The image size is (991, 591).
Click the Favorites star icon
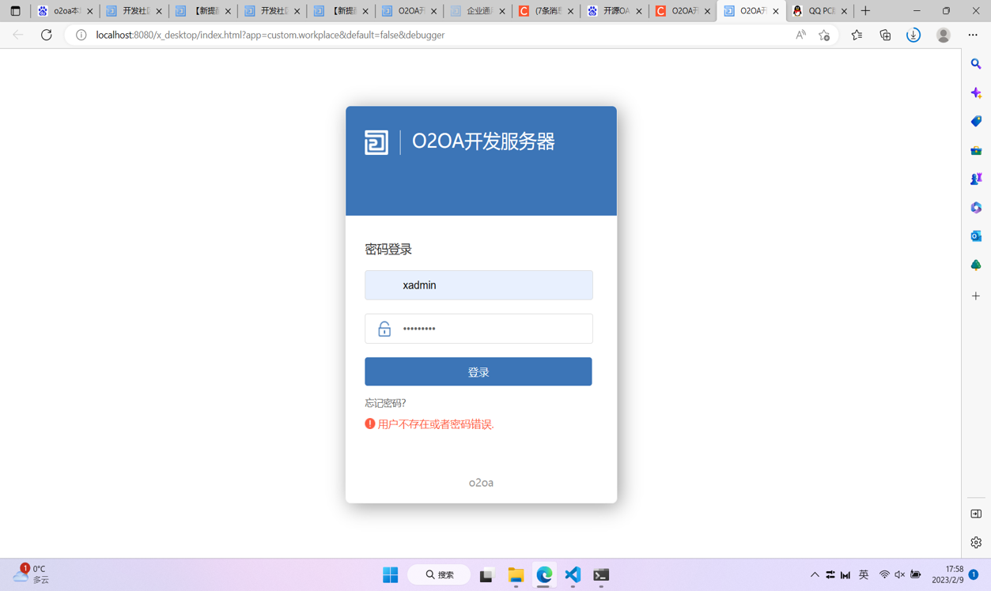(x=856, y=35)
